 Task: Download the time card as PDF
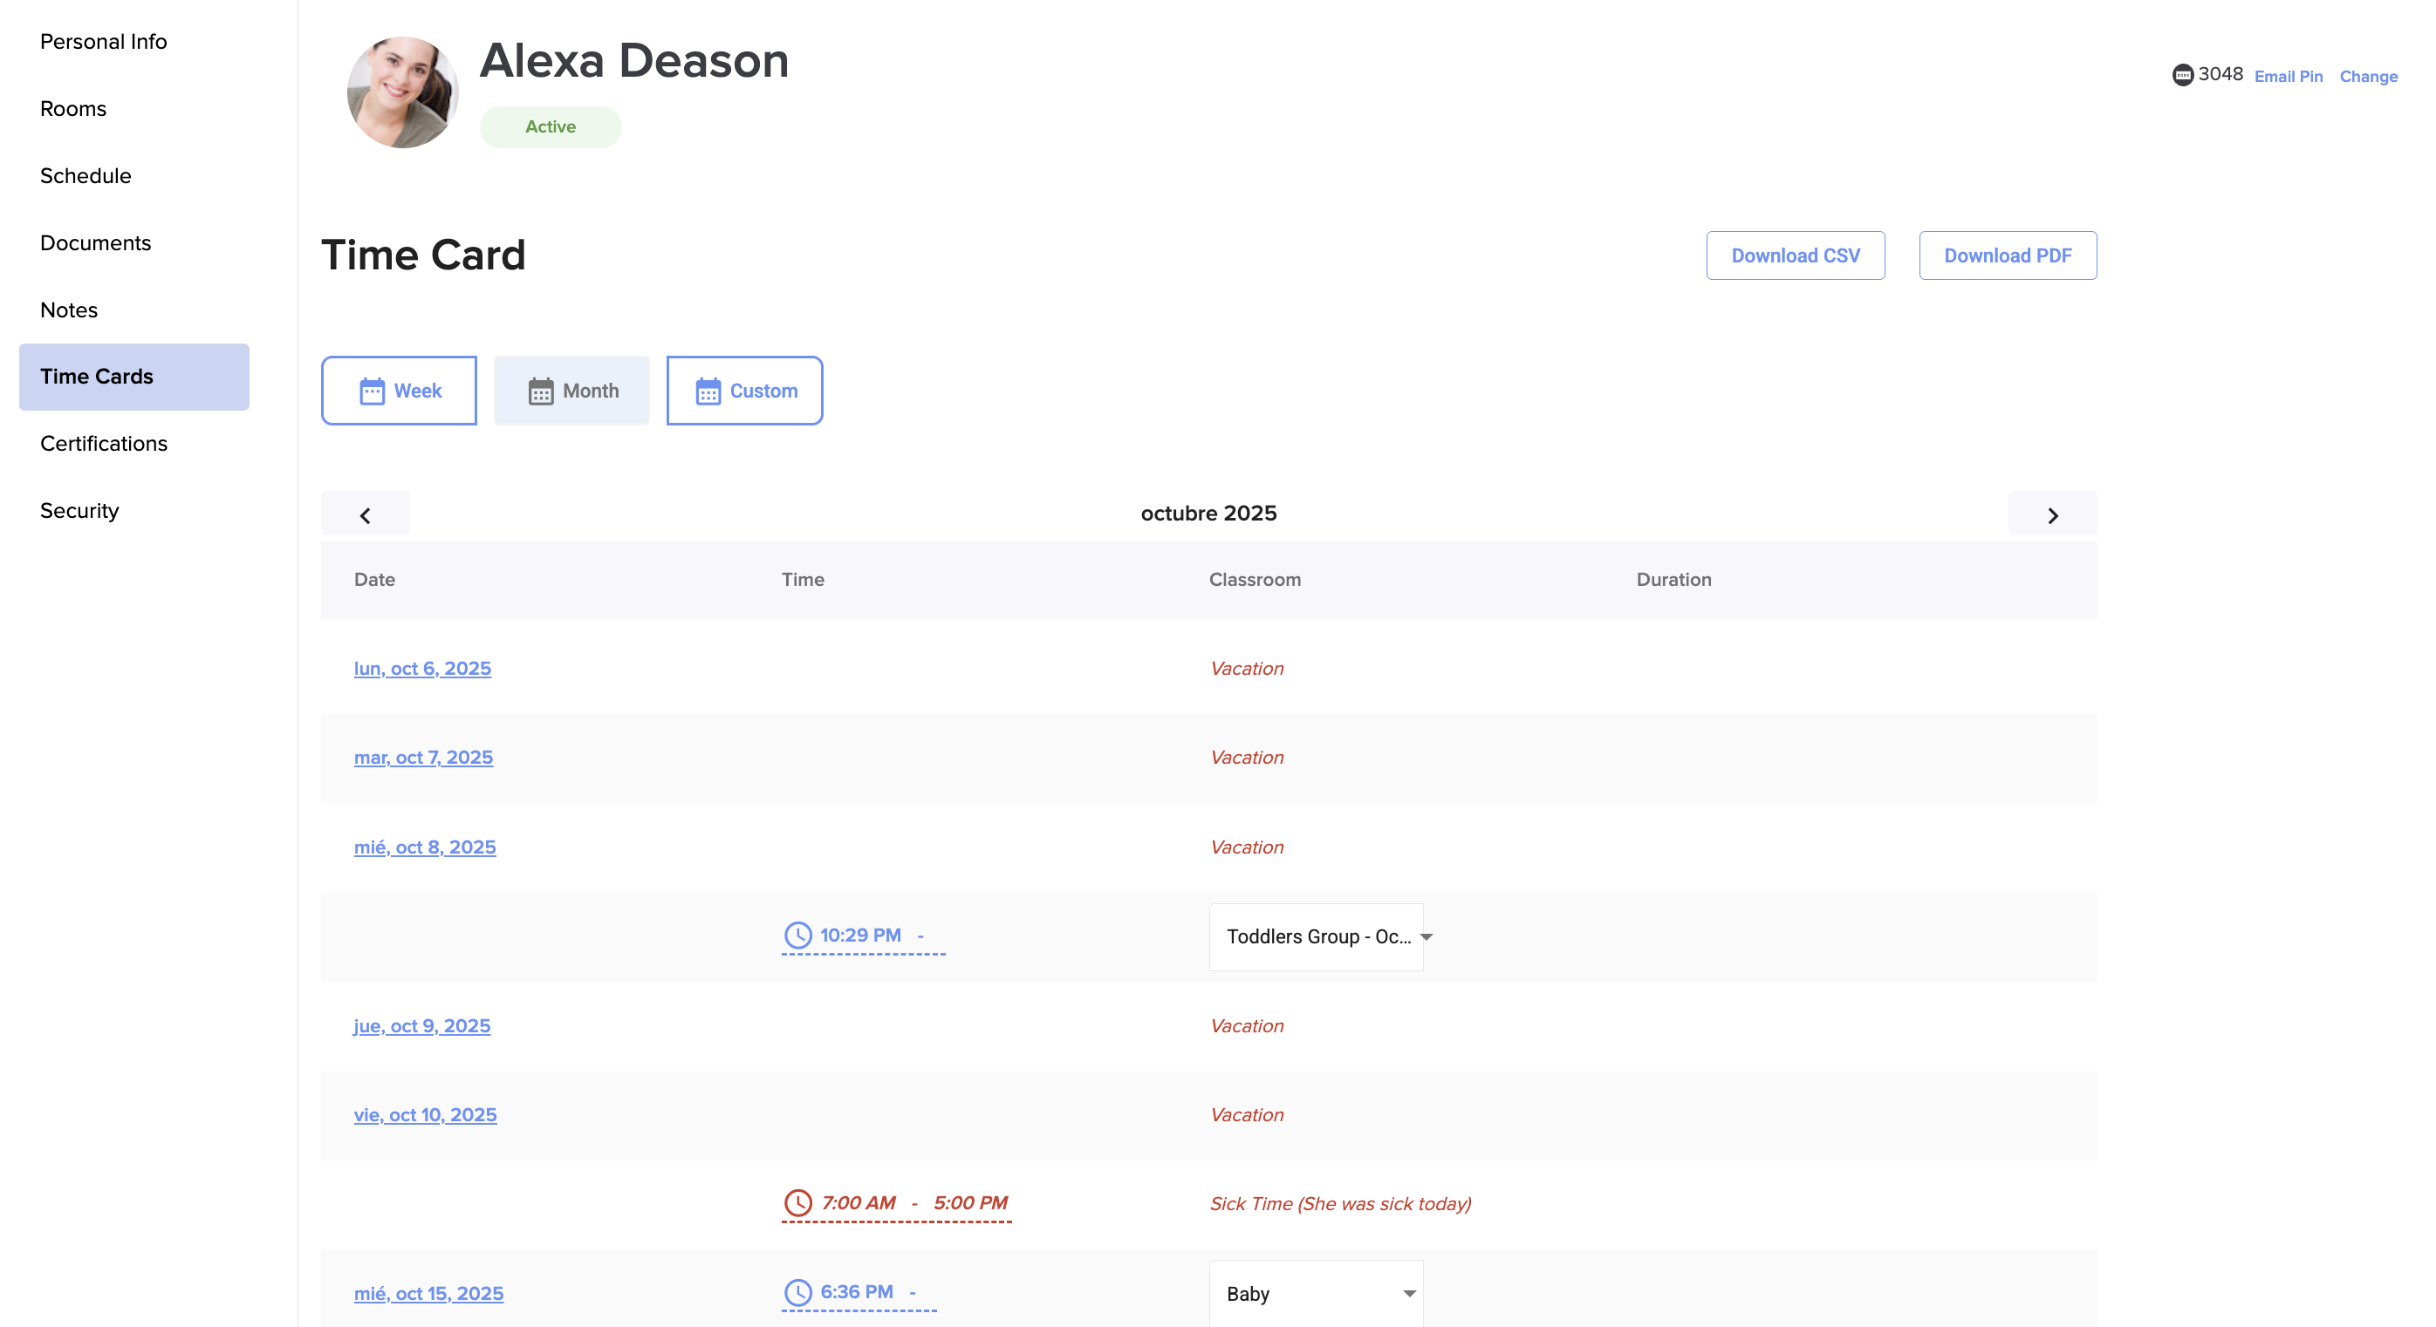coord(2007,255)
